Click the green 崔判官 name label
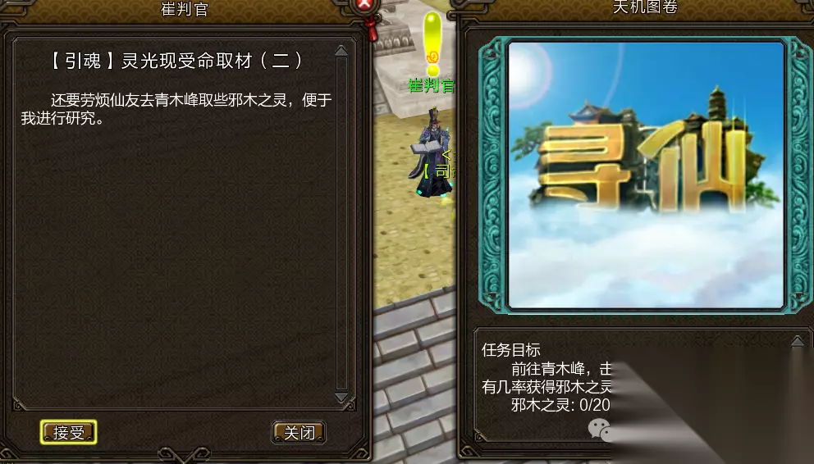The width and height of the screenshot is (814, 464). coord(432,85)
